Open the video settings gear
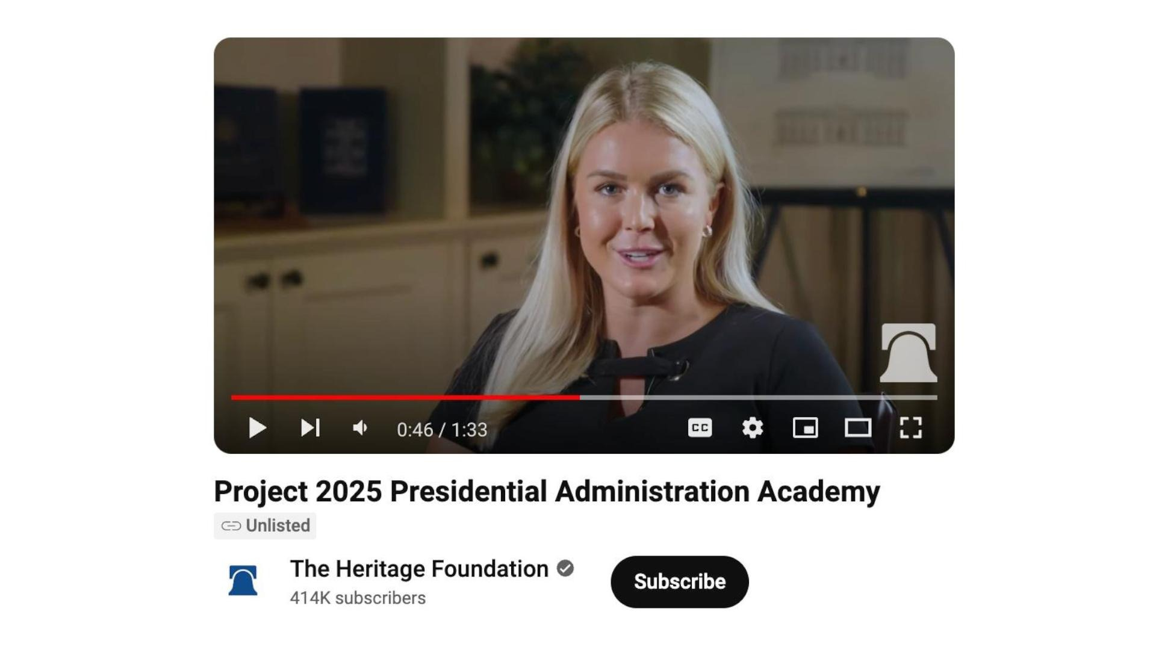Screen dimensions: 1156x650 click(x=753, y=428)
